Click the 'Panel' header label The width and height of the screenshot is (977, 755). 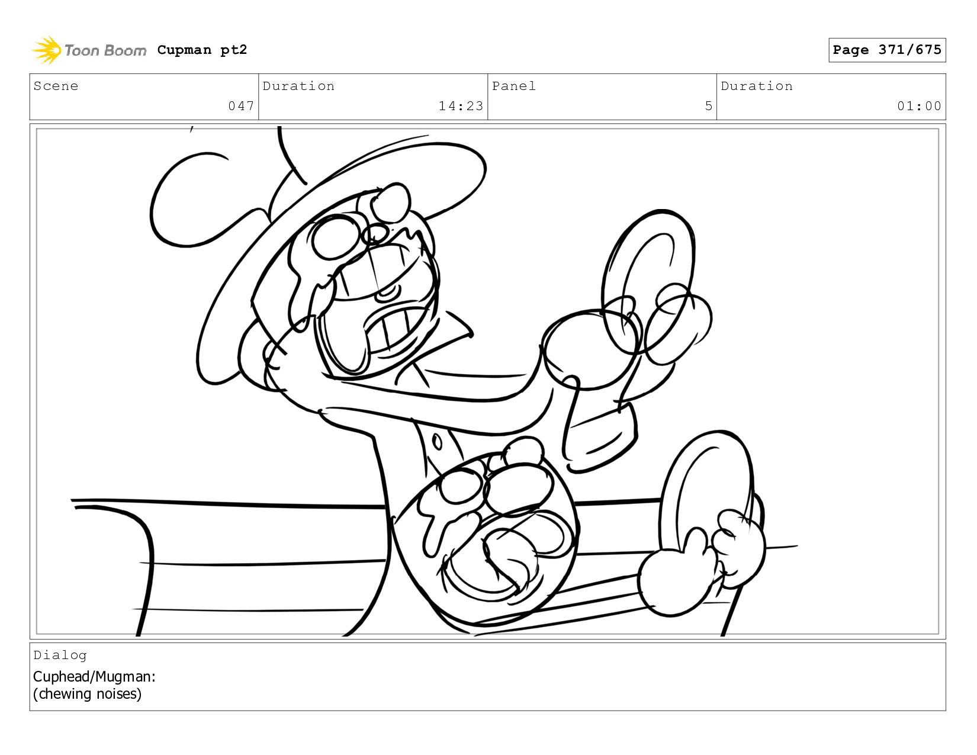[x=514, y=86]
